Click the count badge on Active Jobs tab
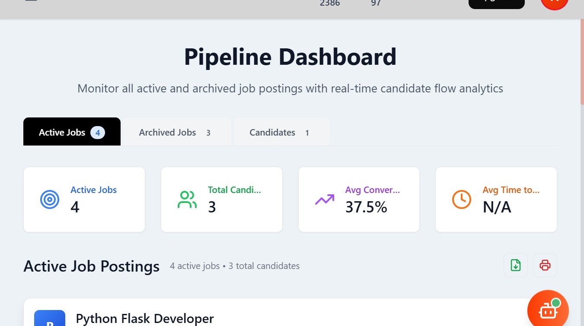The width and height of the screenshot is (584, 326). 98,133
